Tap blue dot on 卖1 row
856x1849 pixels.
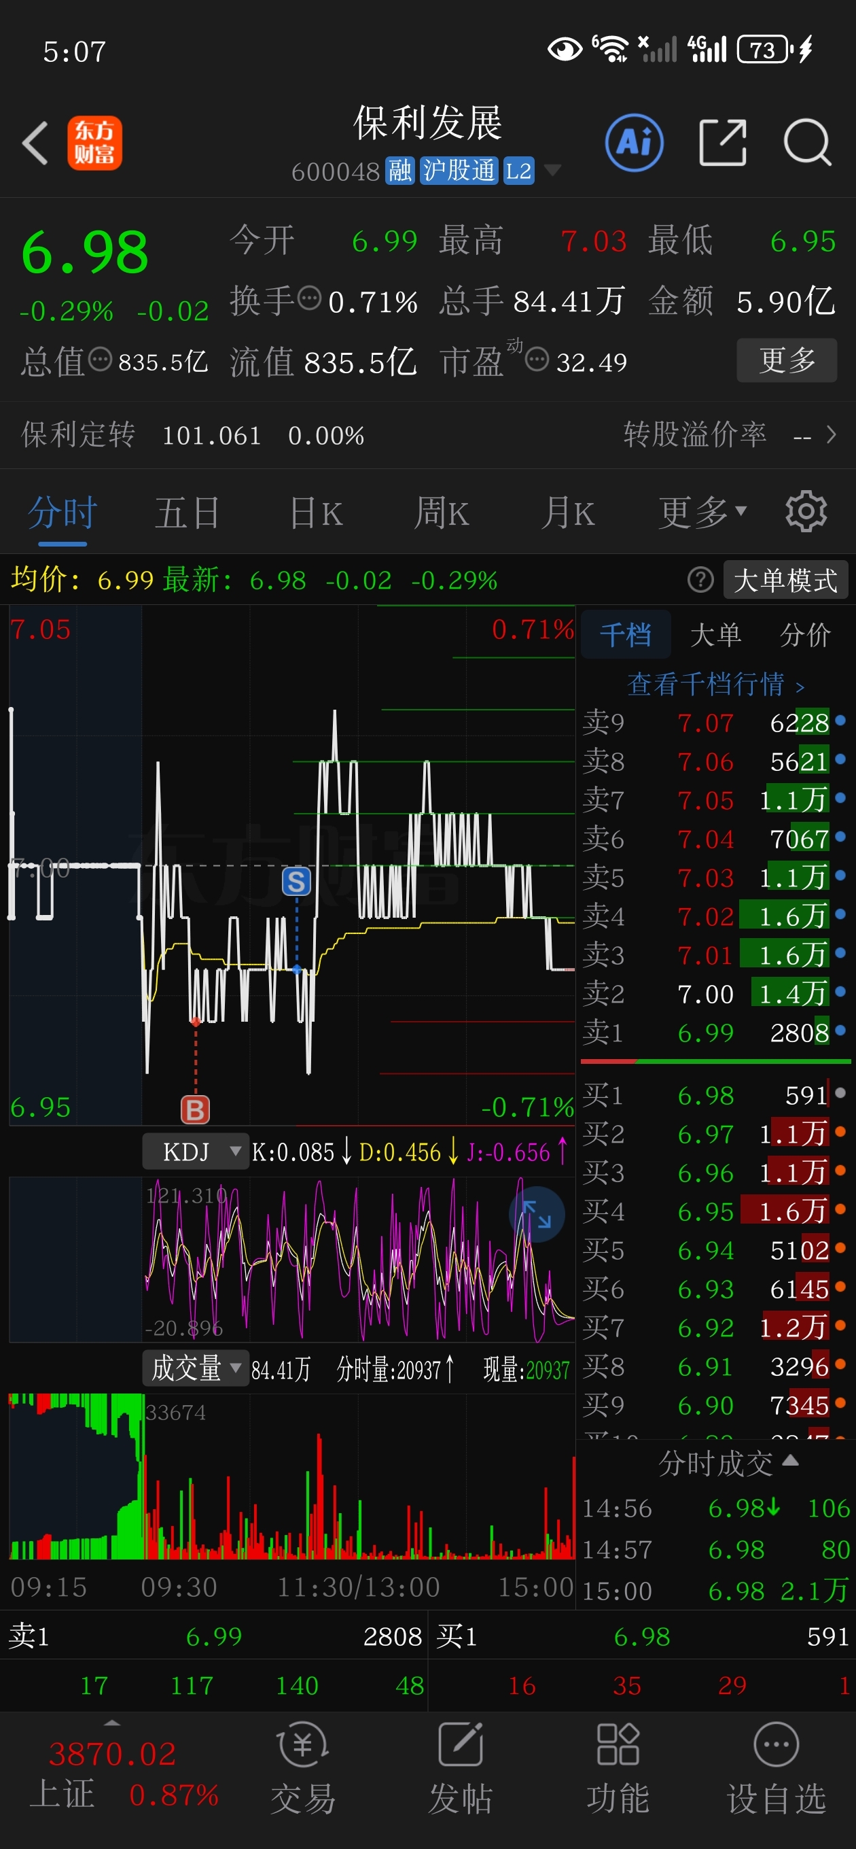coord(840,1030)
